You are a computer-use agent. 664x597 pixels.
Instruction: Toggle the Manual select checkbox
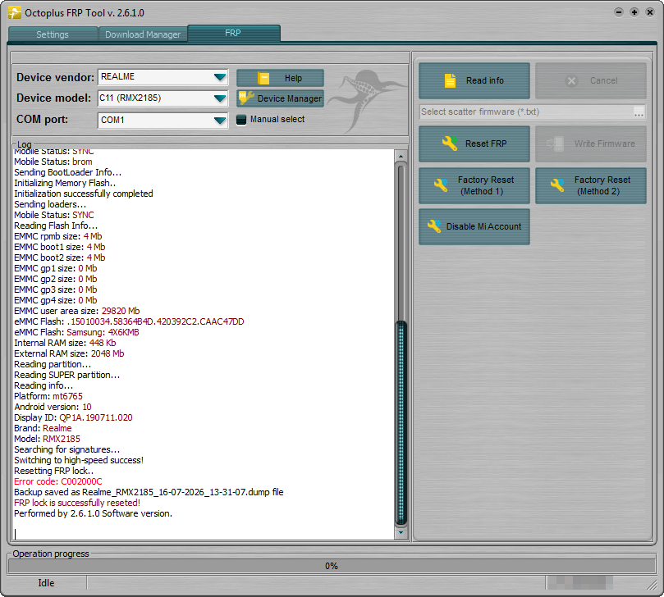[241, 120]
